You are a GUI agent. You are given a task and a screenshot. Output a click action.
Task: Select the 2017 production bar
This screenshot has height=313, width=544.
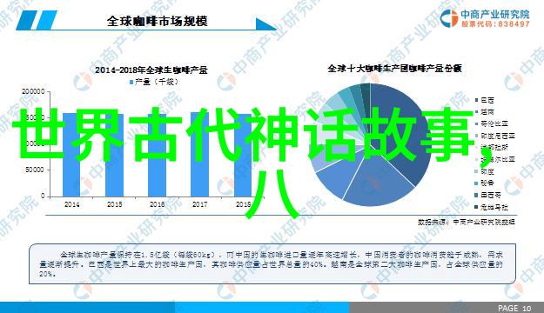199,155
